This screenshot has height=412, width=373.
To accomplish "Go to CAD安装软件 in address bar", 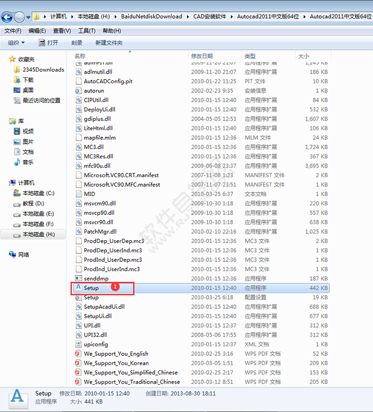I will pyautogui.click(x=209, y=17).
